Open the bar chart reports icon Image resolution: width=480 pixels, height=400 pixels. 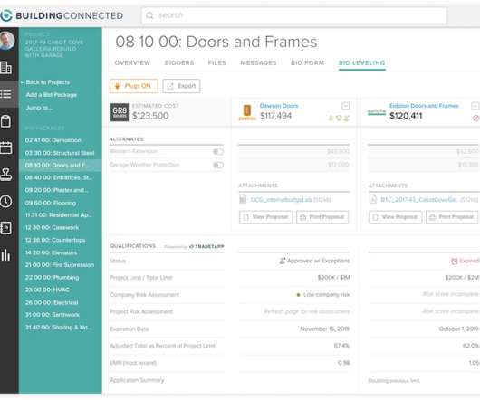click(5, 254)
